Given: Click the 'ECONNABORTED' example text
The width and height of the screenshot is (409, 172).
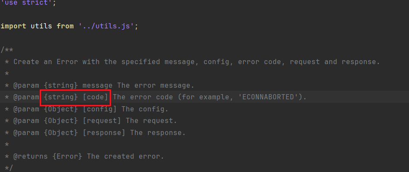Looking at the screenshot, I should click(268, 97).
